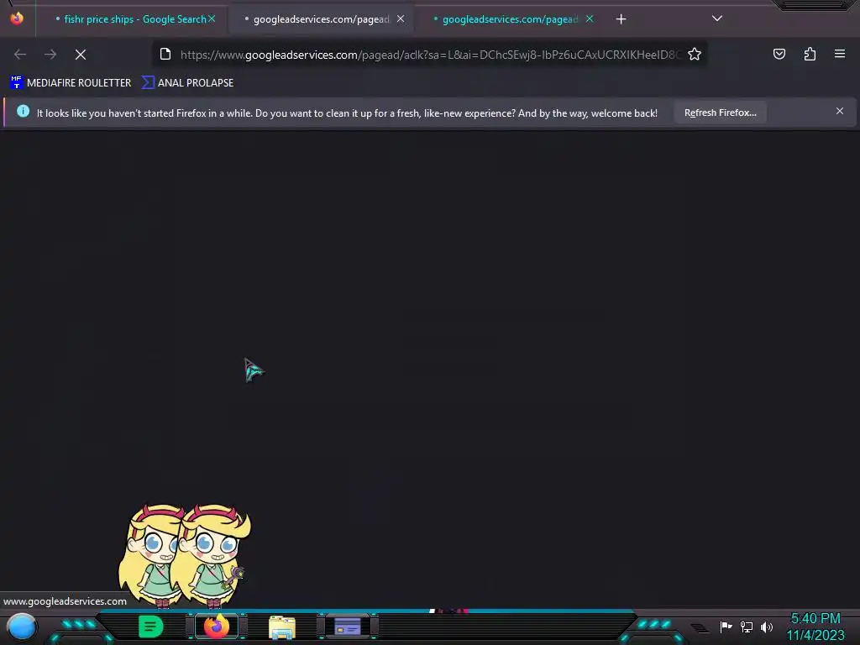Open the Start orb on the taskbar

22,627
